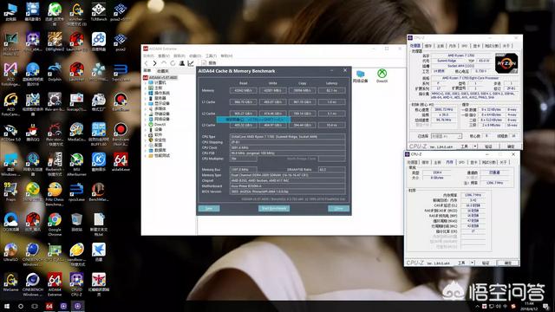Open the WeGame desktop icon
The image size is (555, 312).
(x=10, y=282)
